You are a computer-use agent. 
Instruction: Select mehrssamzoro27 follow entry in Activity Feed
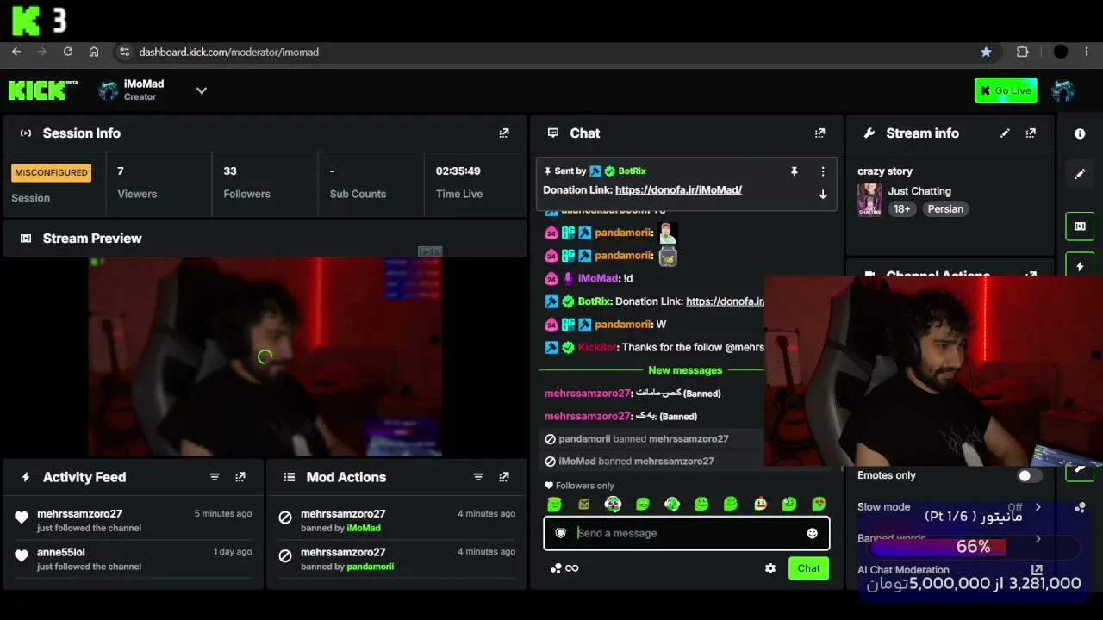134,520
